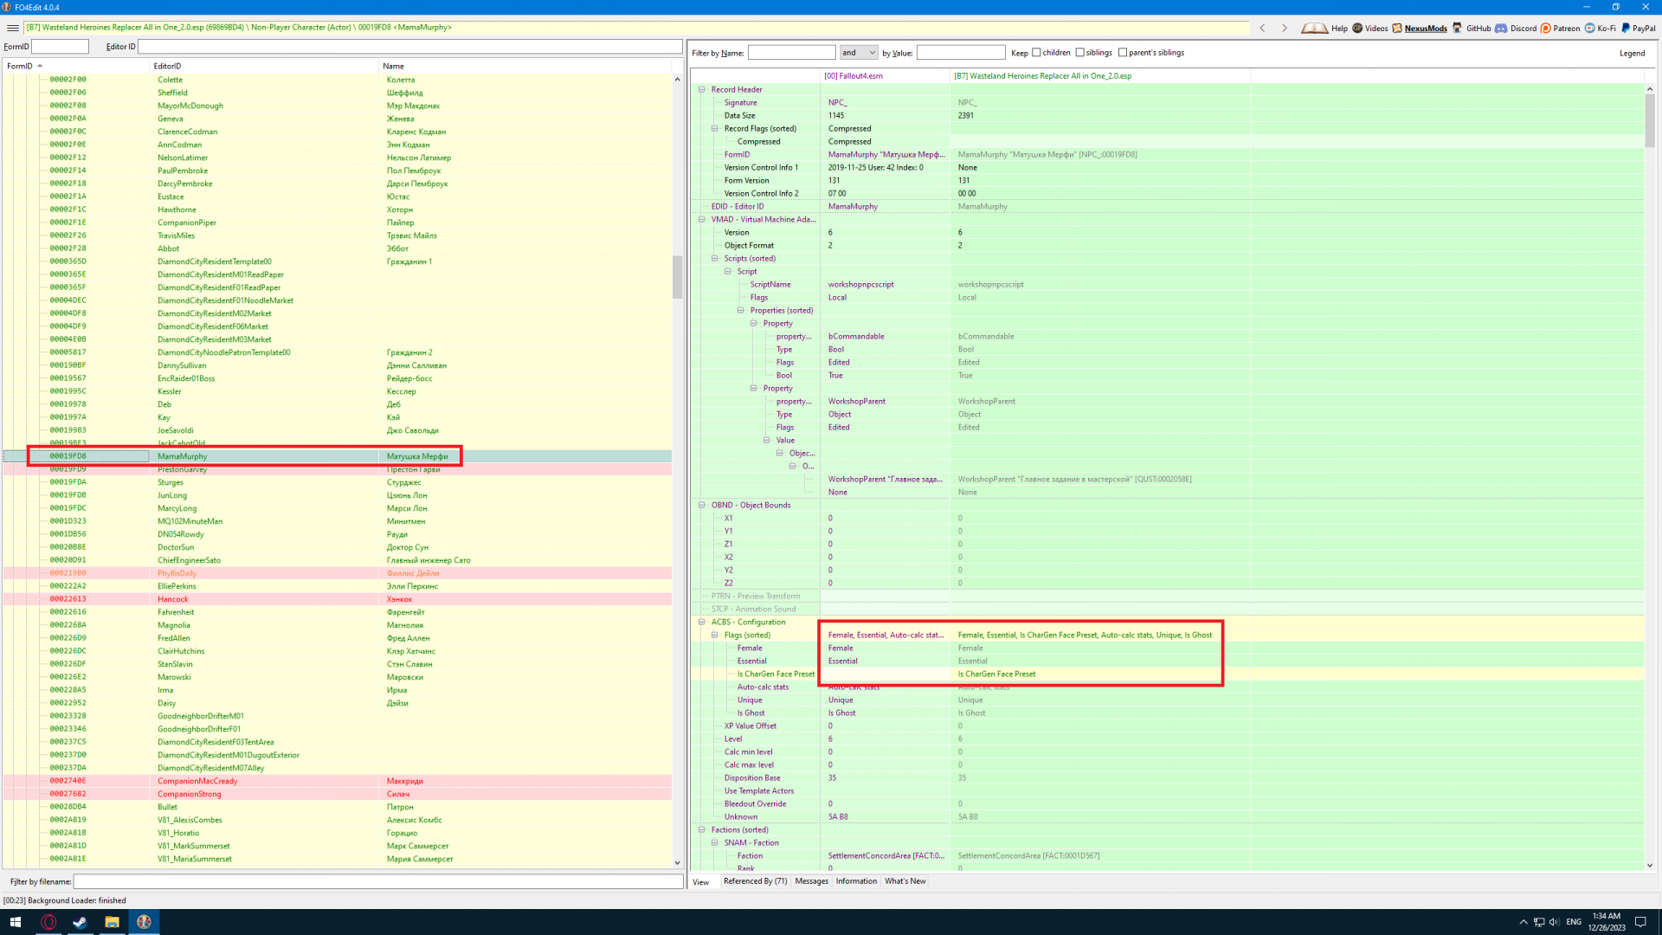
Task: Enable the Keep children checkbox
Action: coord(1037,53)
